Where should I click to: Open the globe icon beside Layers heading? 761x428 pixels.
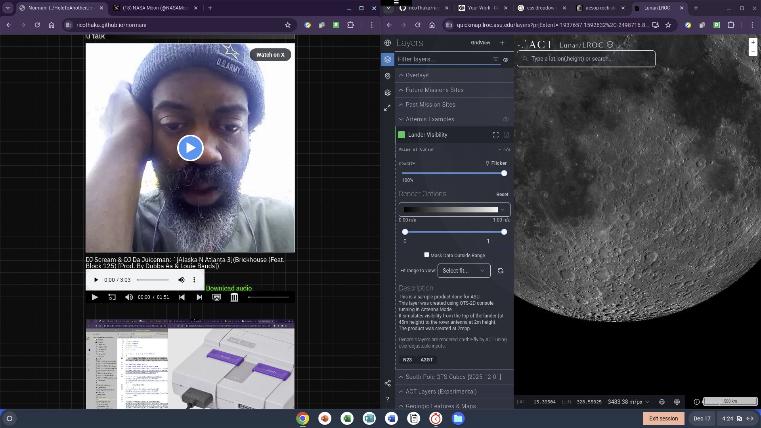[388, 43]
